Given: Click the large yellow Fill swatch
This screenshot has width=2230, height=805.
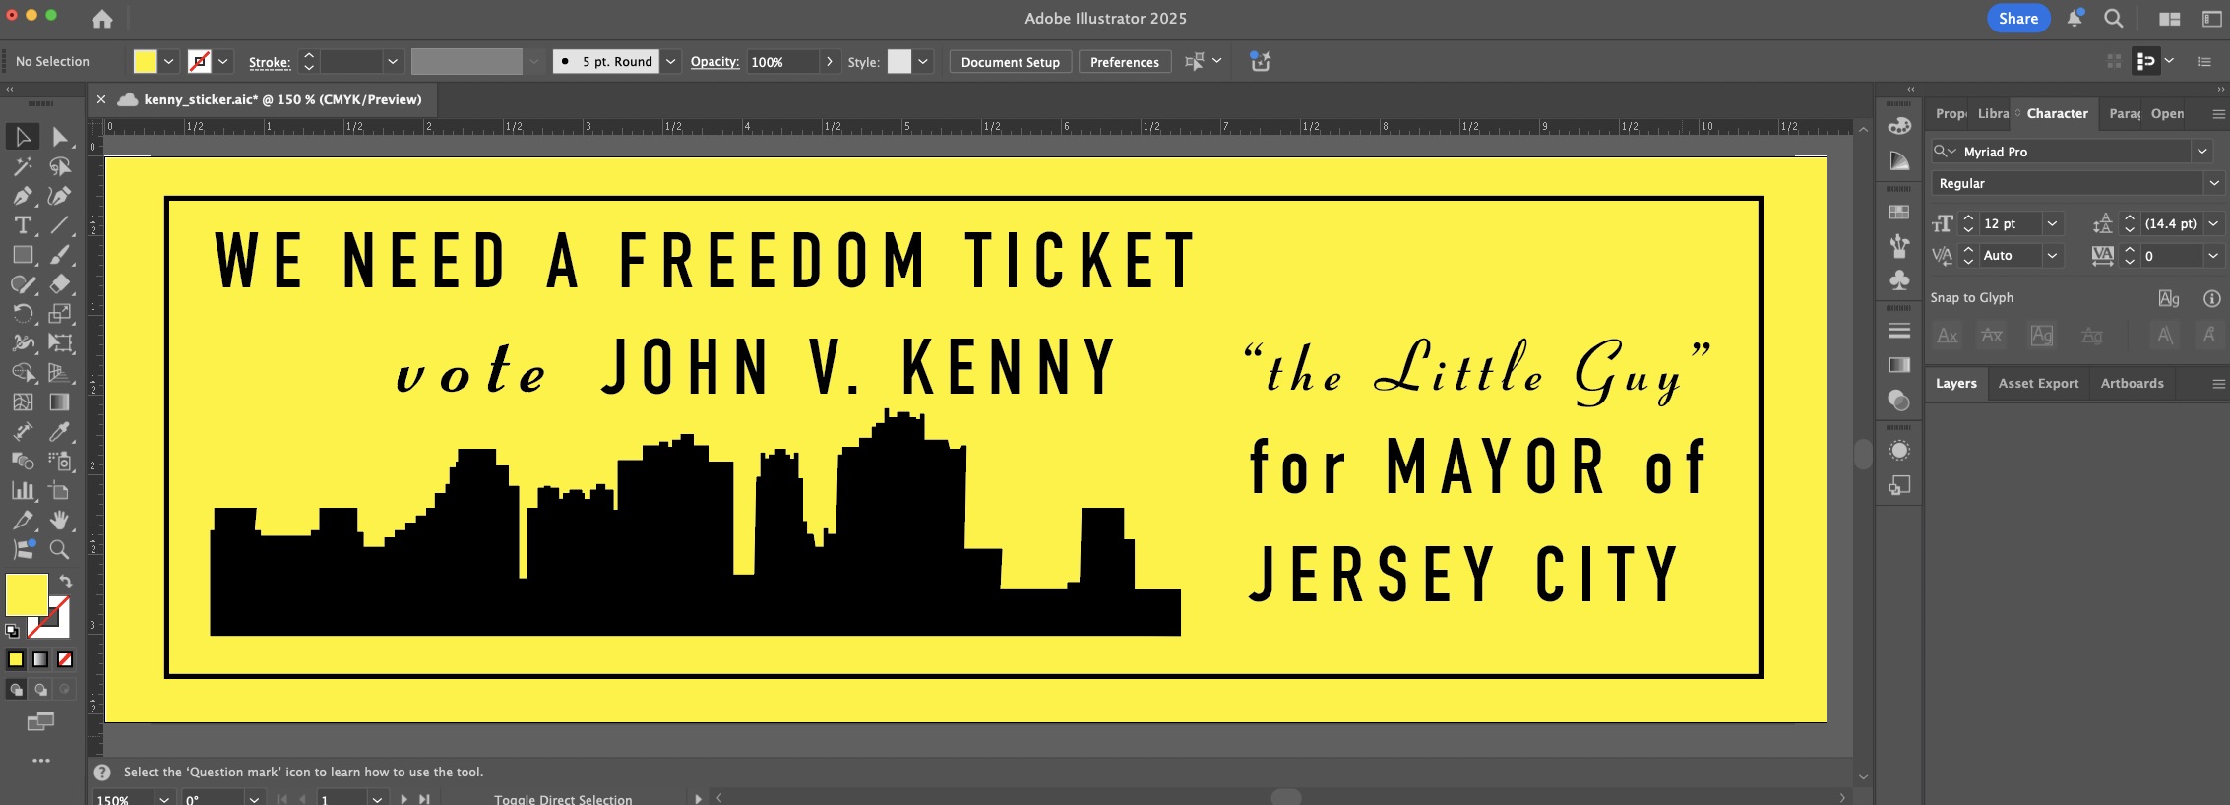Looking at the screenshot, I should 27,594.
